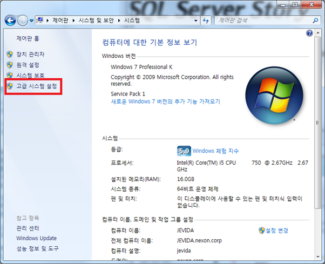Viewport: 325px width, 264px height.
Task: Open 관리 센터 link
Action: click(28, 228)
